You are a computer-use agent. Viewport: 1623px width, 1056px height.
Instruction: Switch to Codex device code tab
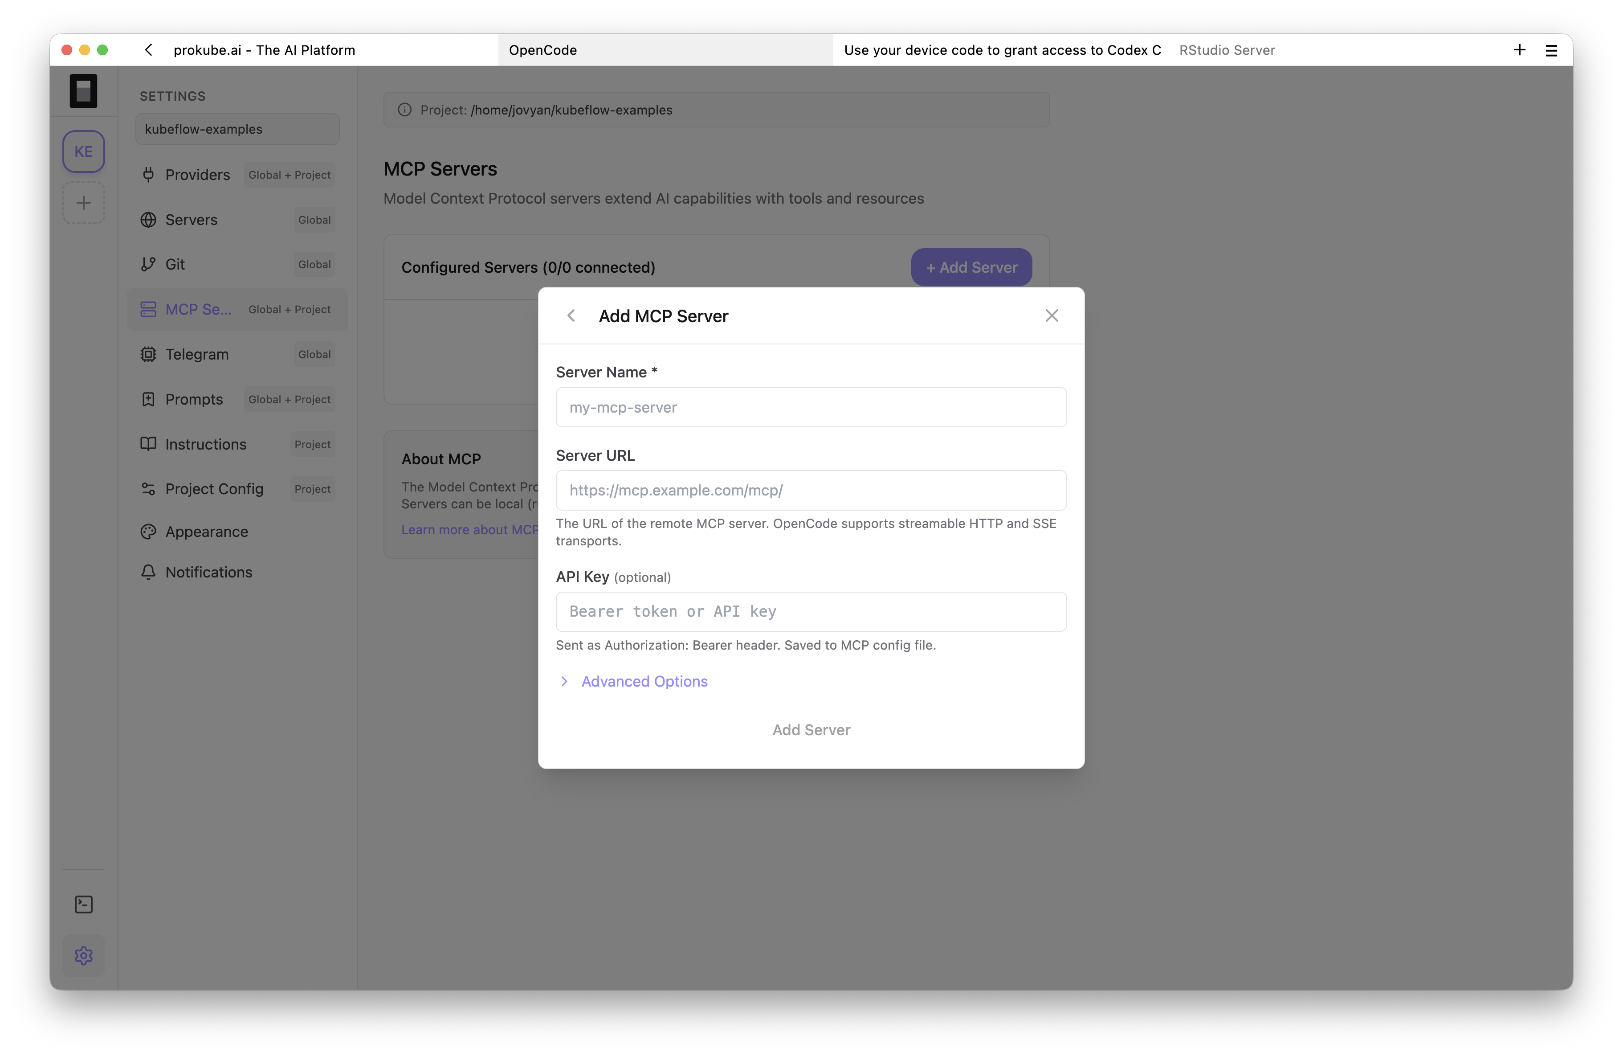(x=1002, y=50)
